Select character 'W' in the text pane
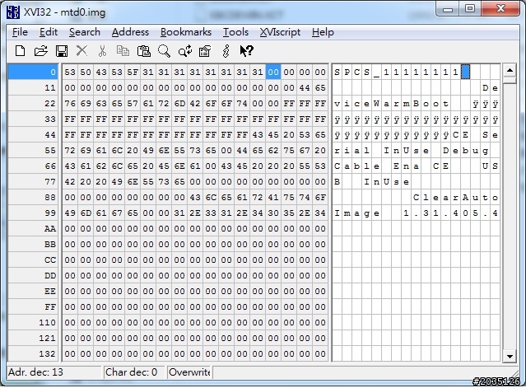This screenshot has width=526, height=388. pyautogui.click(x=377, y=103)
